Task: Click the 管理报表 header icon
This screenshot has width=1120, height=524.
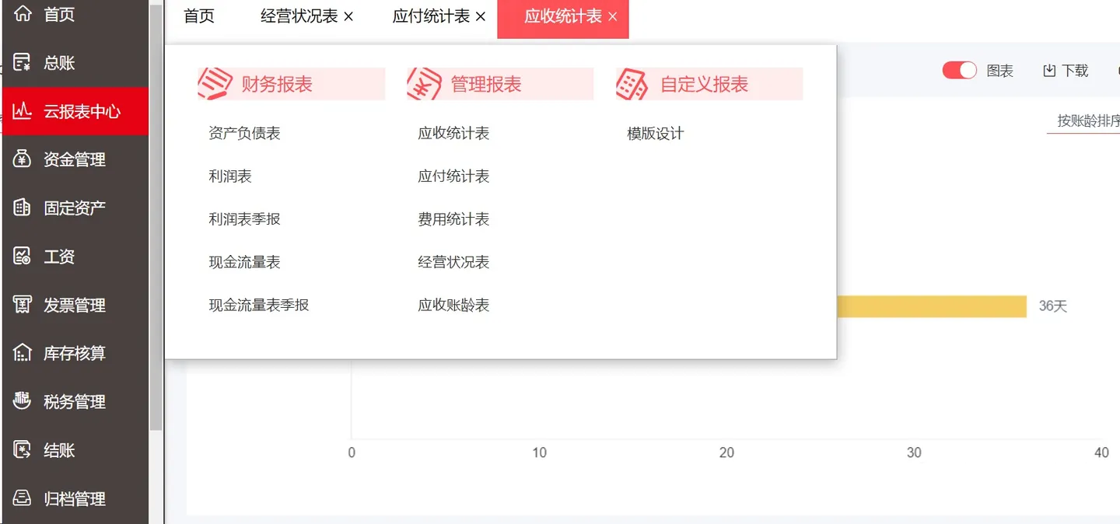Action: tap(425, 84)
